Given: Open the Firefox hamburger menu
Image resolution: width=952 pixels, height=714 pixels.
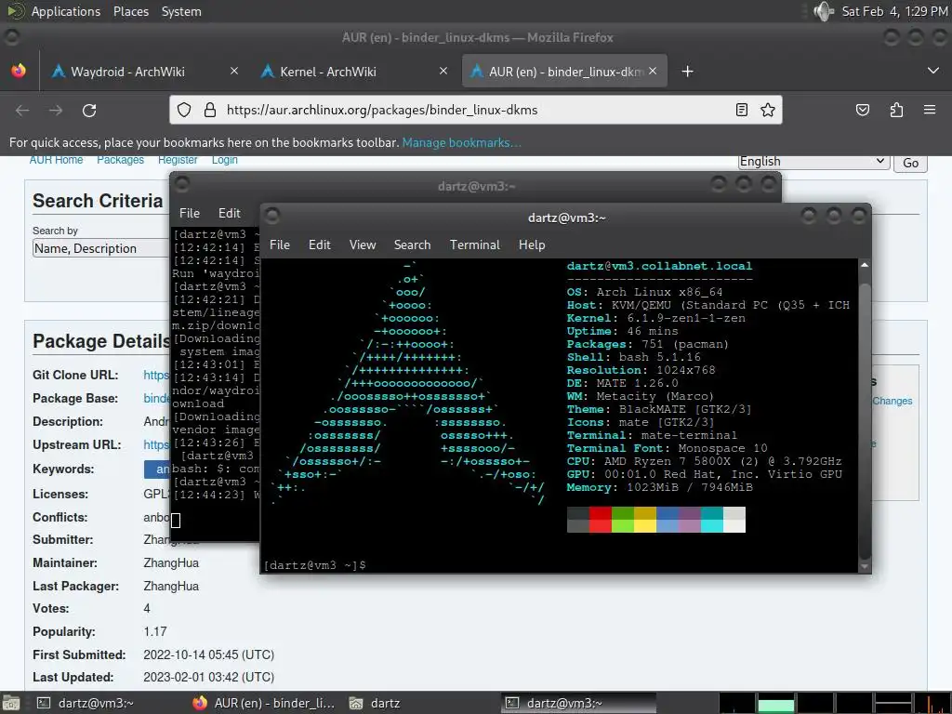Looking at the screenshot, I should [930, 110].
